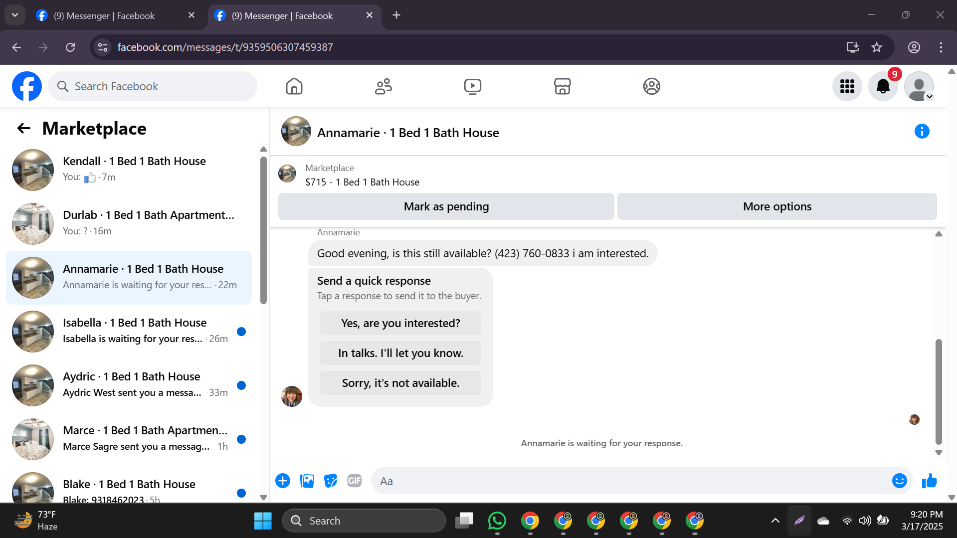Open Task View on the taskbar
957x538 pixels.
[464, 521]
